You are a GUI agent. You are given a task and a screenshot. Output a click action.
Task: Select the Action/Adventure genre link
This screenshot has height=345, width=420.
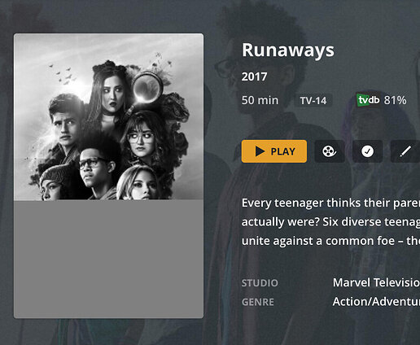(376, 302)
